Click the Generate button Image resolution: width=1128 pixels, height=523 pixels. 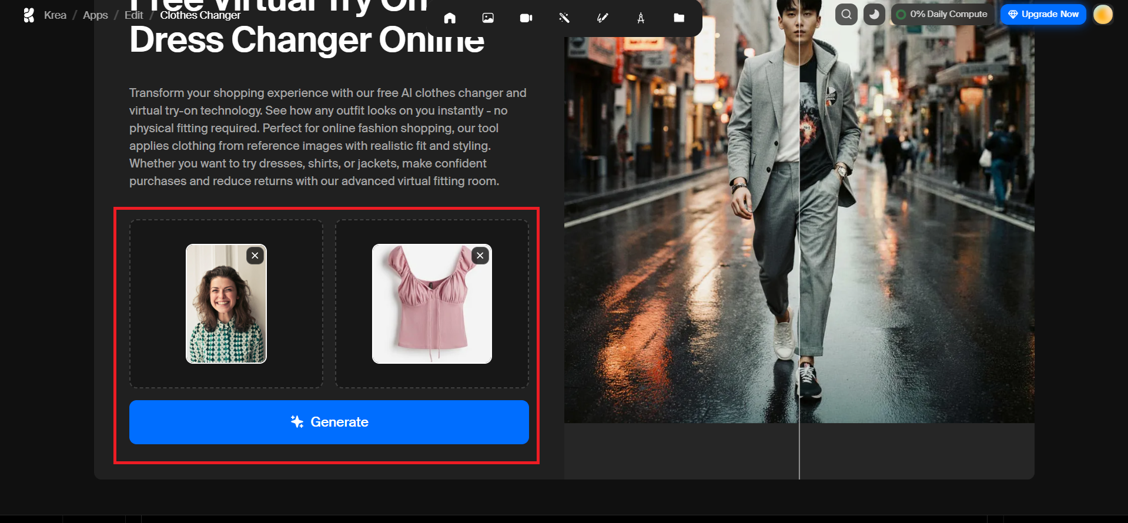point(329,422)
